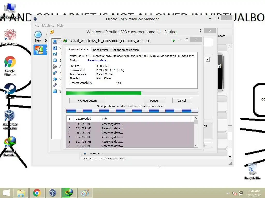Switch to the Speed Limiter tab
Image resolution: width=265 pixels, height=198 pixels.
click(x=100, y=50)
